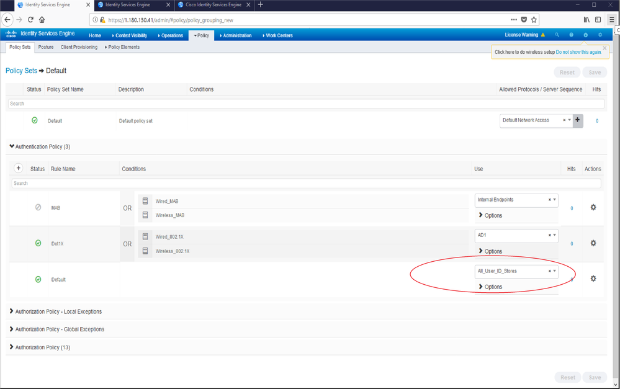Viewport: 620px width, 389px height.
Task: Open the Policy menu
Action: (202, 35)
